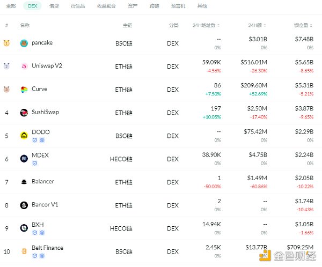Open the Belt Finance name link
This screenshot has height=267, width=322.
(x=47, y=248)
